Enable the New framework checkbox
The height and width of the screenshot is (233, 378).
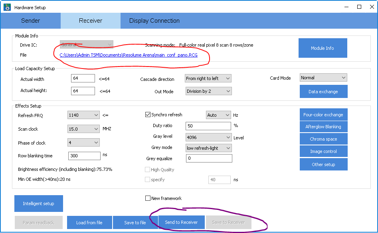148,198
